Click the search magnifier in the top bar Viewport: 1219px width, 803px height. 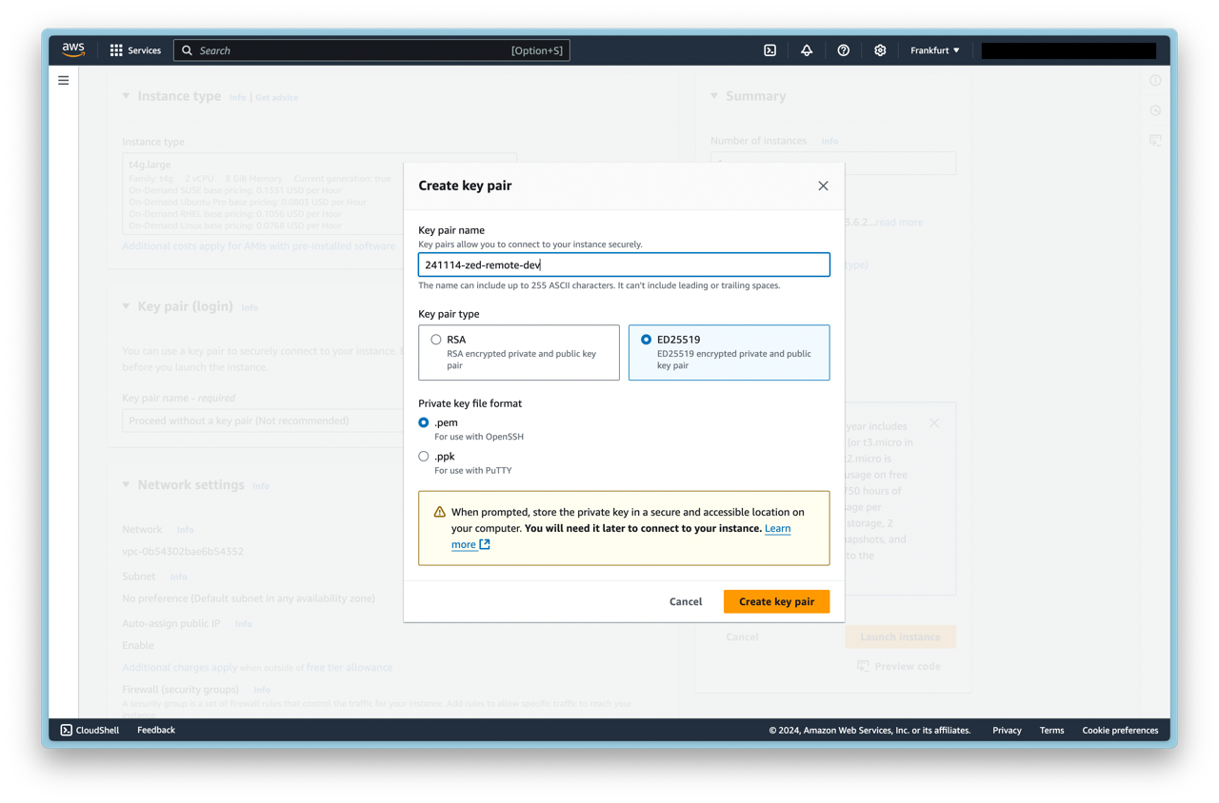click(x=187, y=49)
